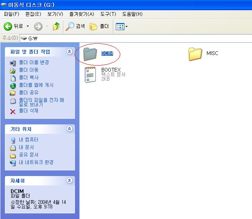
Task: Click the green Back arrow button
Action: click(x=8, y=26)
